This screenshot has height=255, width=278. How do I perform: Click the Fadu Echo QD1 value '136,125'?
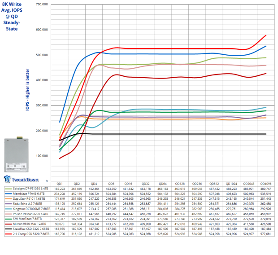tap(59, 204)
